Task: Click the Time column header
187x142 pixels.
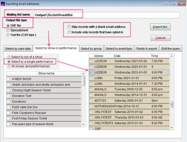Action: pyautogui.click(x=155, y=56)
